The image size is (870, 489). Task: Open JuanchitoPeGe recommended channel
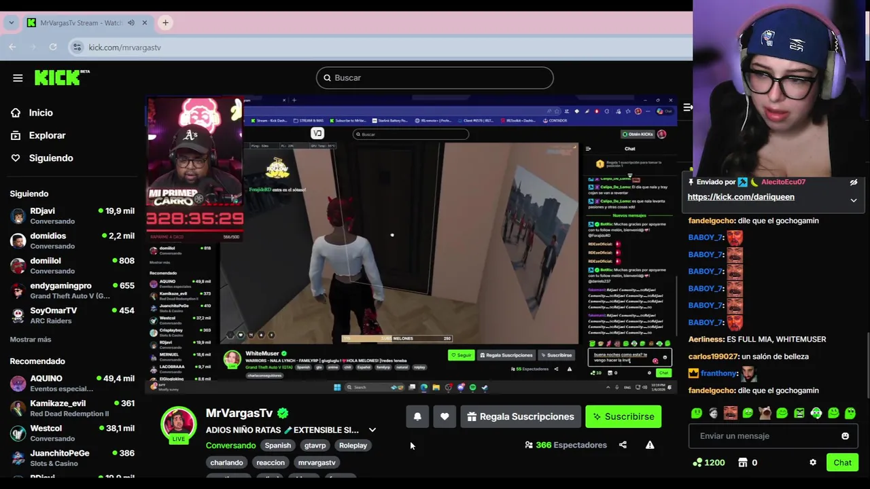pyautogui.click(x=72, y=458)
